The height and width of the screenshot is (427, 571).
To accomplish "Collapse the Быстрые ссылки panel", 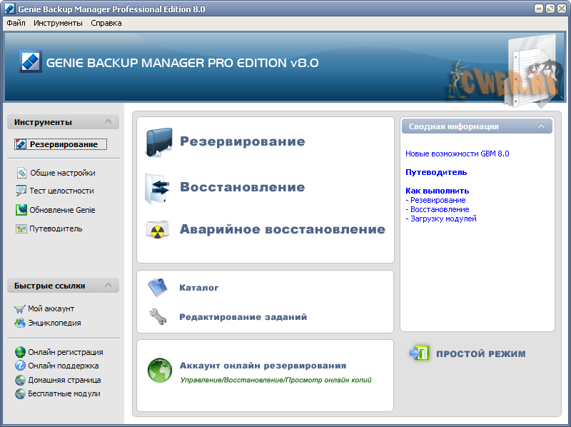I will (108, 286).
